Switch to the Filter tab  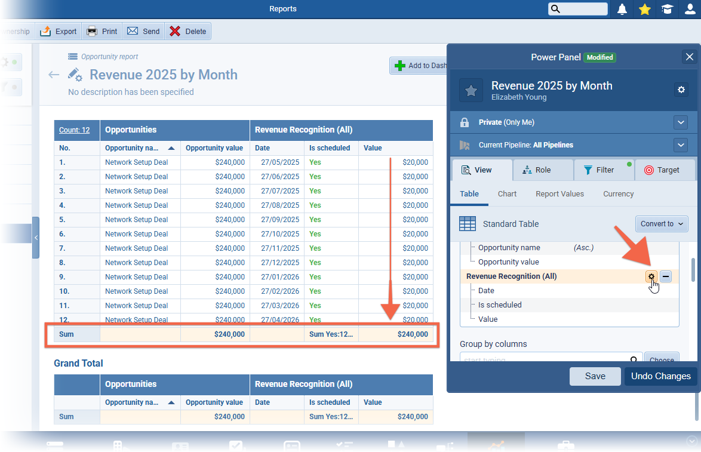tap(603, 170)
